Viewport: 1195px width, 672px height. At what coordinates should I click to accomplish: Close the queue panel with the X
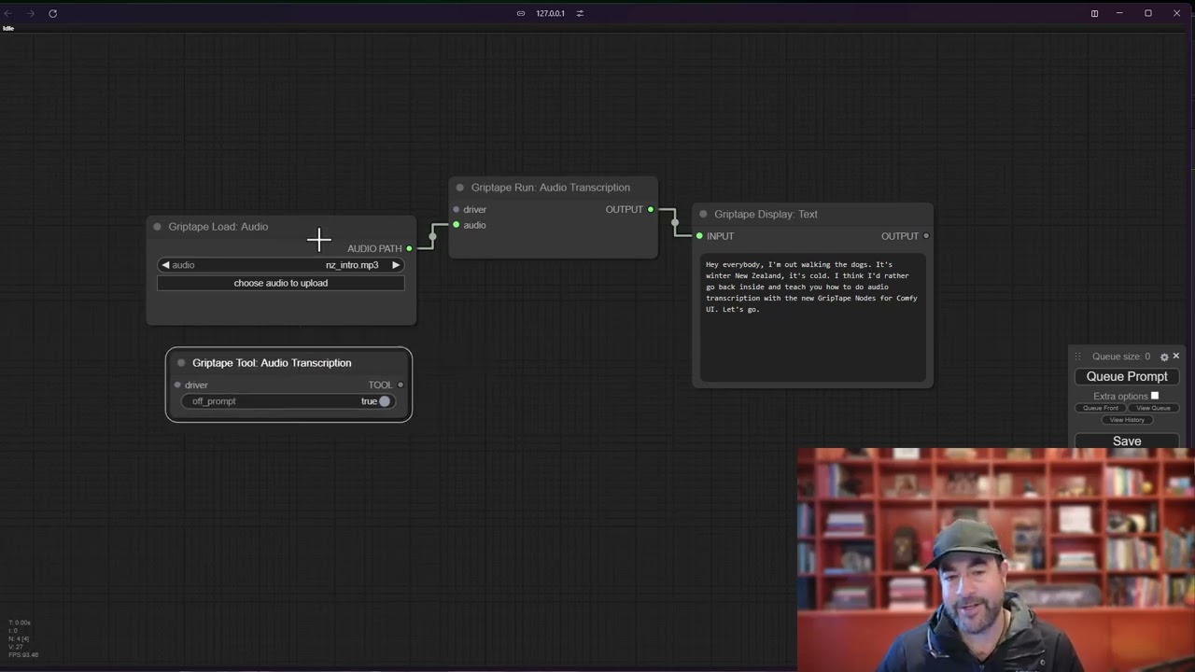1176,356
